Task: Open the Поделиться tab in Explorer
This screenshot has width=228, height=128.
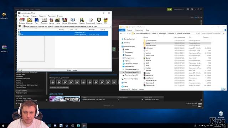Action: pyautogui.click(x=139, y=30)
